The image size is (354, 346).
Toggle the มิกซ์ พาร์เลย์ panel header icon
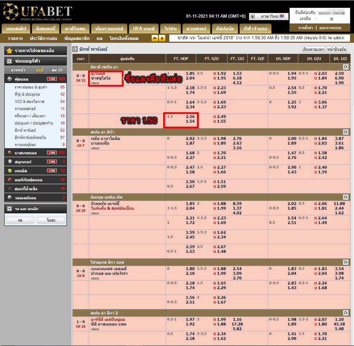tap(75, 49)
